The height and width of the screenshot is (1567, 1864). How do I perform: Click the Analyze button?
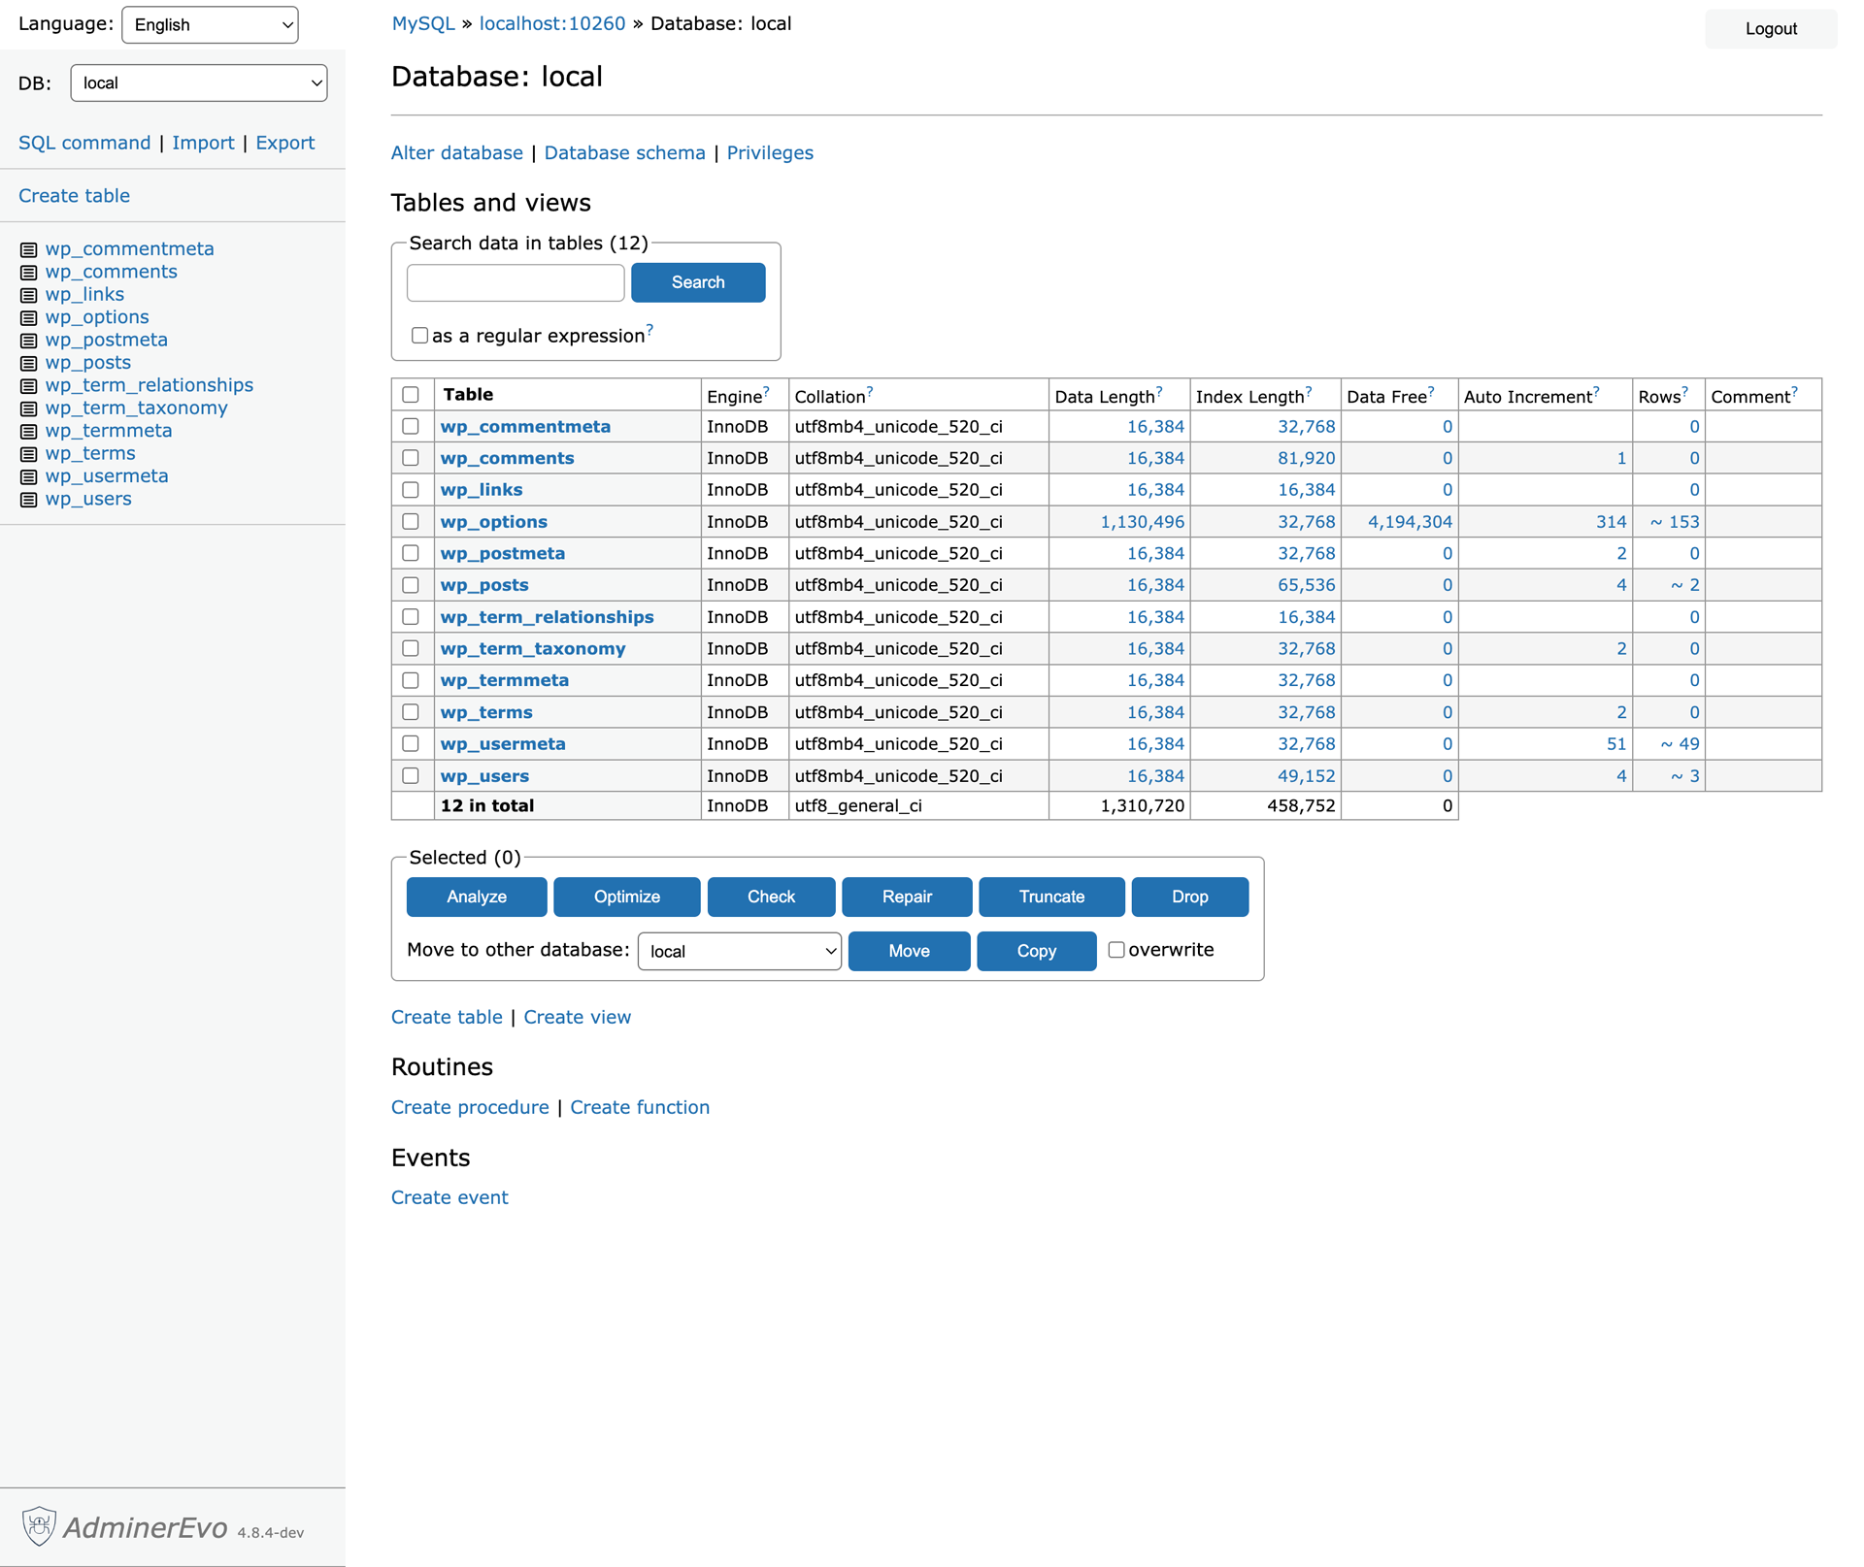477,897
